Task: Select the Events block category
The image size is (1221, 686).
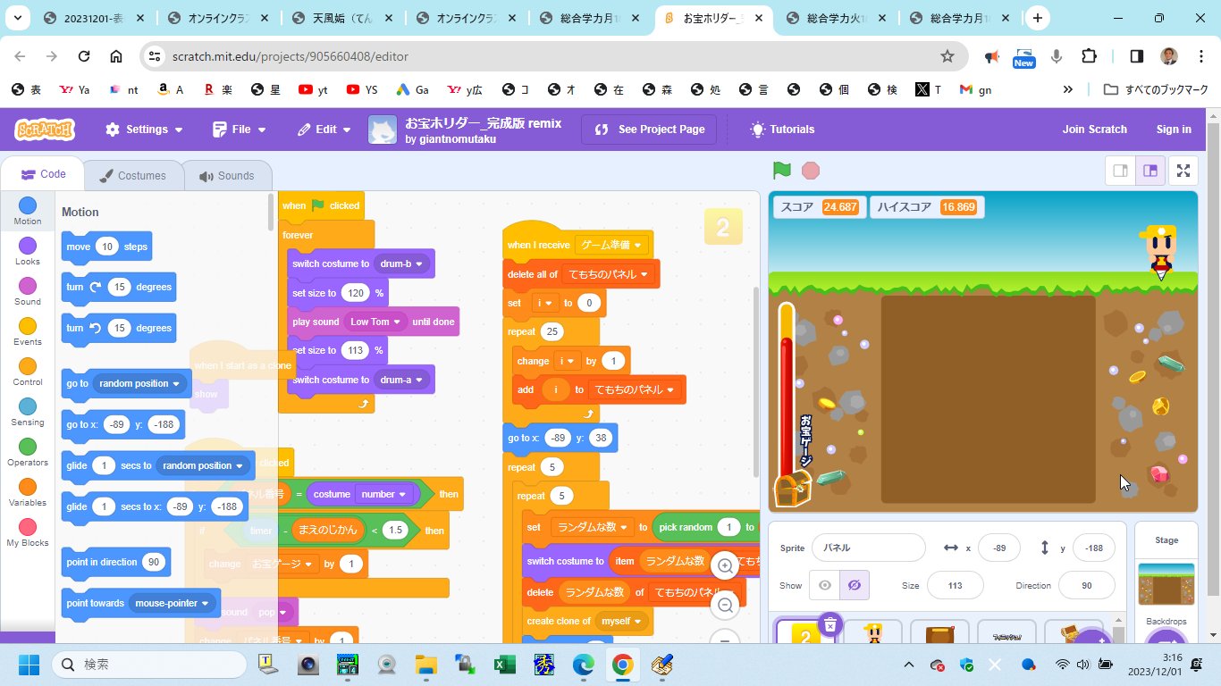Action: pos(28,332)
